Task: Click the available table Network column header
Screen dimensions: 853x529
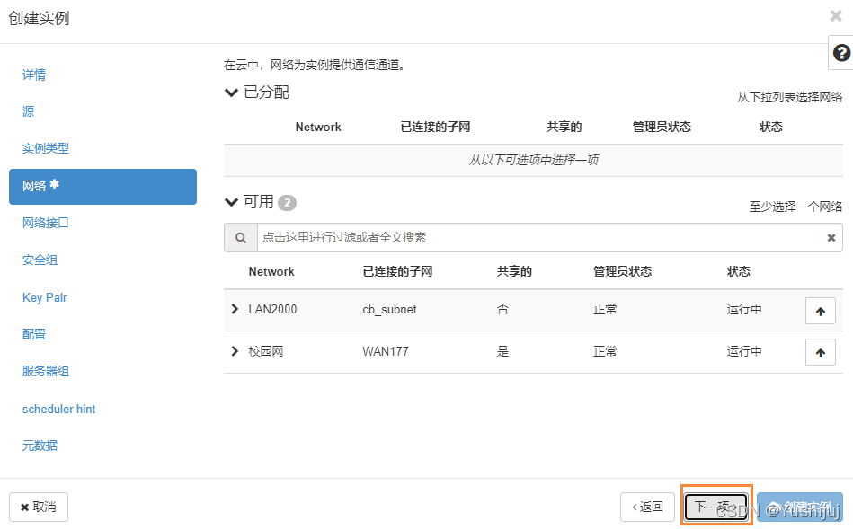Action: point(271,271)
